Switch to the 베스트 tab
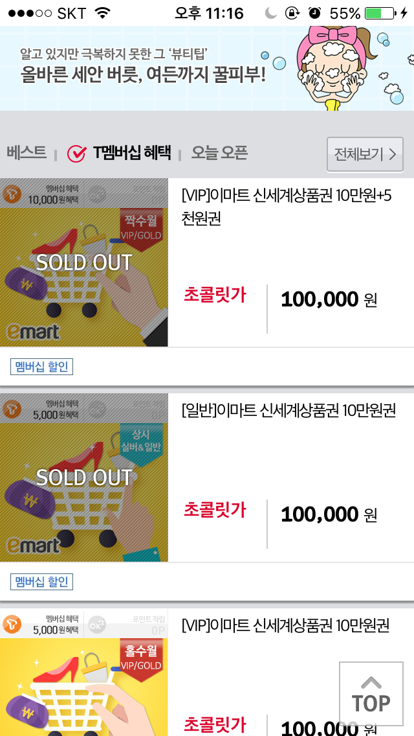The height and width of the screenshot is (736, 414). pos(27,153)
